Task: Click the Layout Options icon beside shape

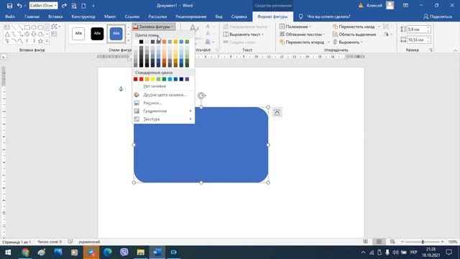Action: click(x=277, y=112)
